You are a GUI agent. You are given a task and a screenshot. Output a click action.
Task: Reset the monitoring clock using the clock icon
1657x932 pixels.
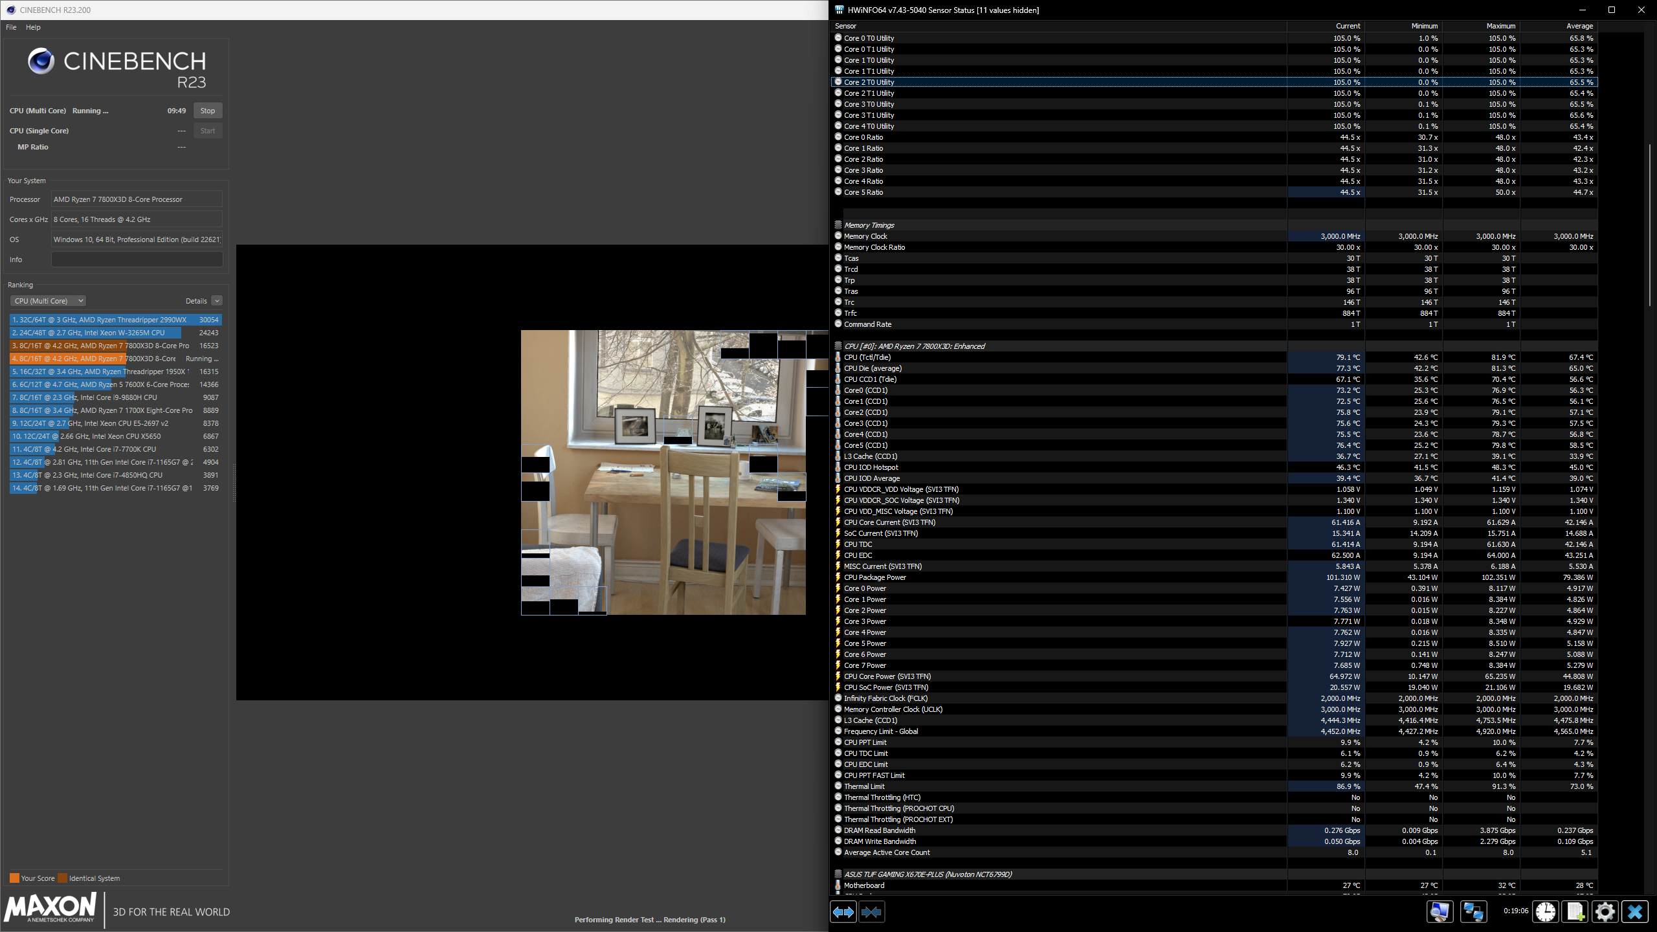tap(1545, 911)
